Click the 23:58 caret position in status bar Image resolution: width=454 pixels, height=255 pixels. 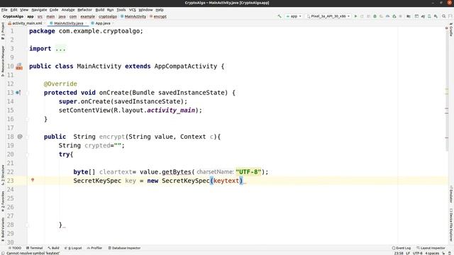pyautogui.click(x=399, y=253)
